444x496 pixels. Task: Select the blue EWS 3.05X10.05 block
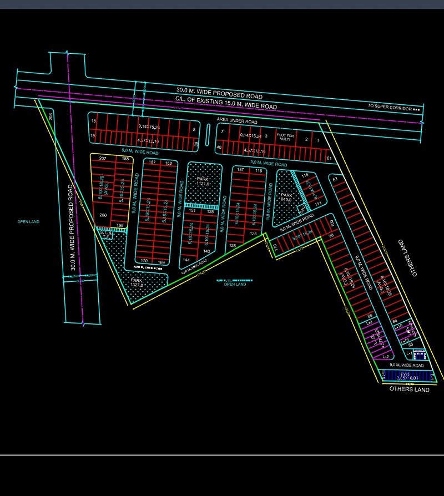pos(408,377)
